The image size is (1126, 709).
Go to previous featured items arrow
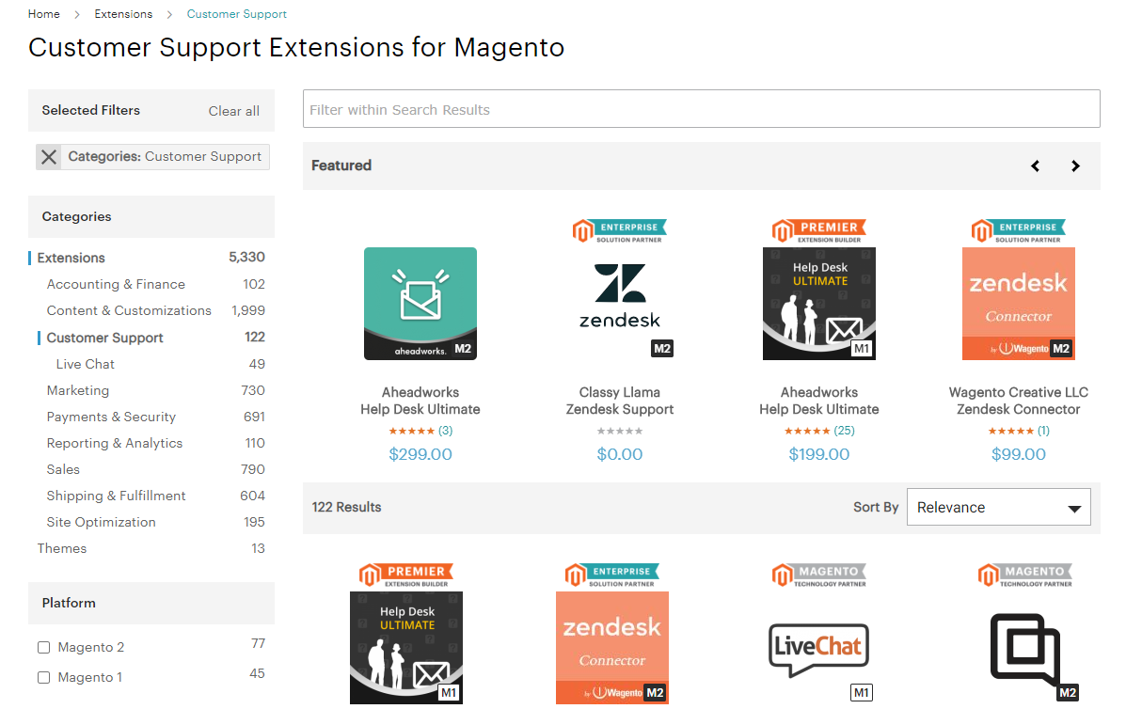coord(1035,165)
